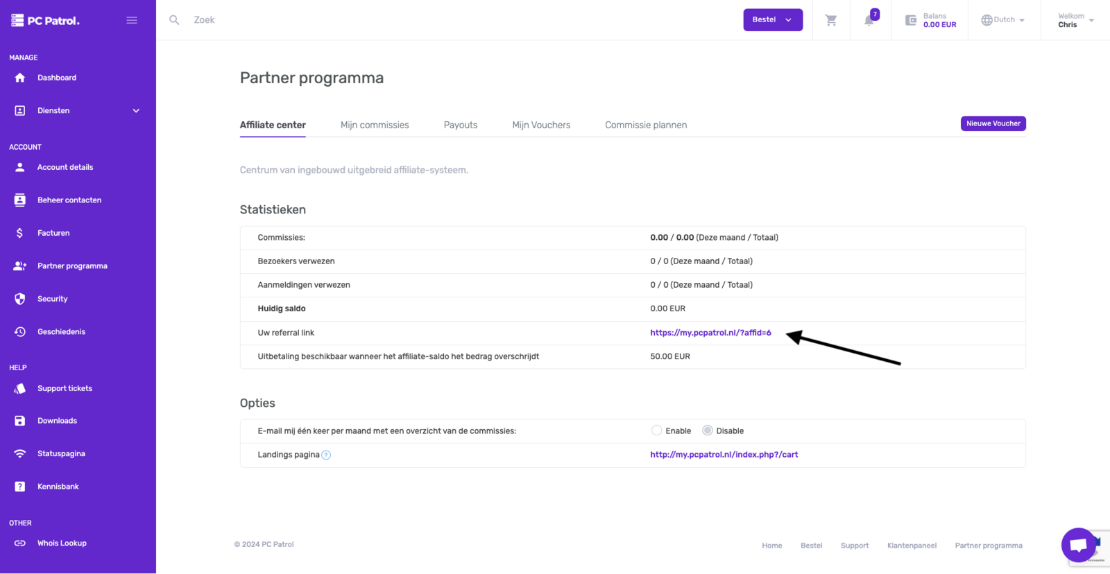Click the search magnifier icon
This screenshot has height=574, width=1110.
174,20
